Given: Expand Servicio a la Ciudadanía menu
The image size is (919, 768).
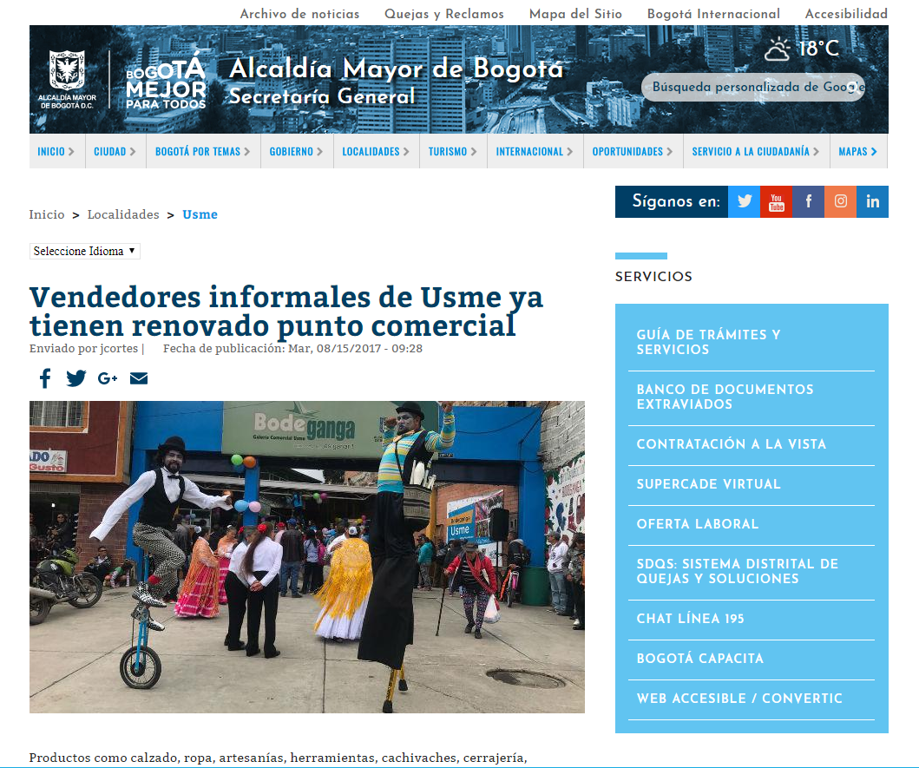Looking at the screenshot, I should pos(756,151).
